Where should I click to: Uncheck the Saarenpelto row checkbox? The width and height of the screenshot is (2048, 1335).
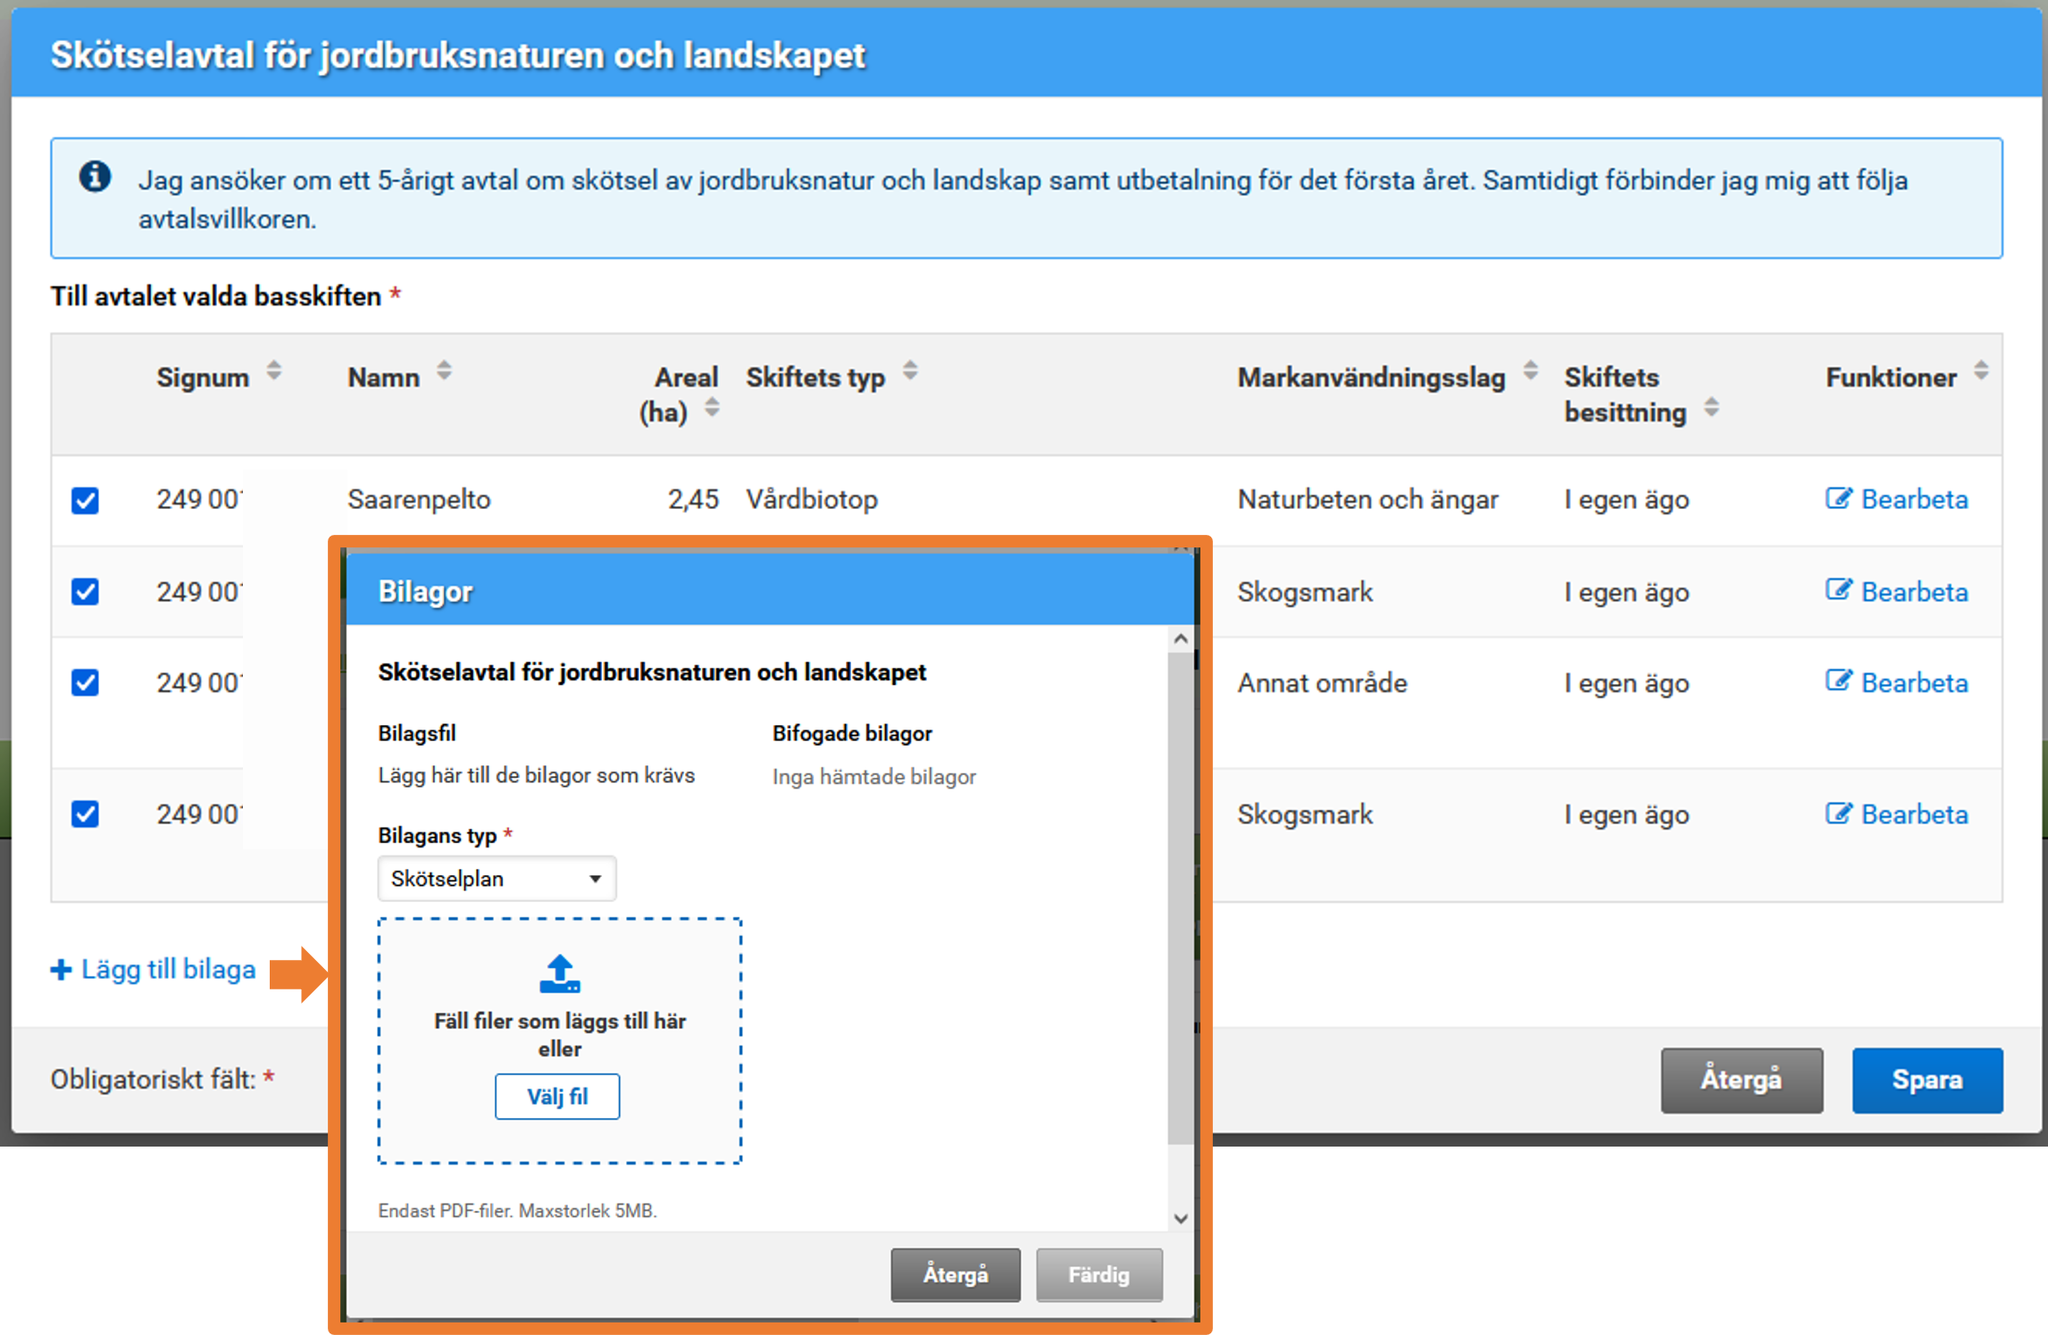click(x=84, y=501)
